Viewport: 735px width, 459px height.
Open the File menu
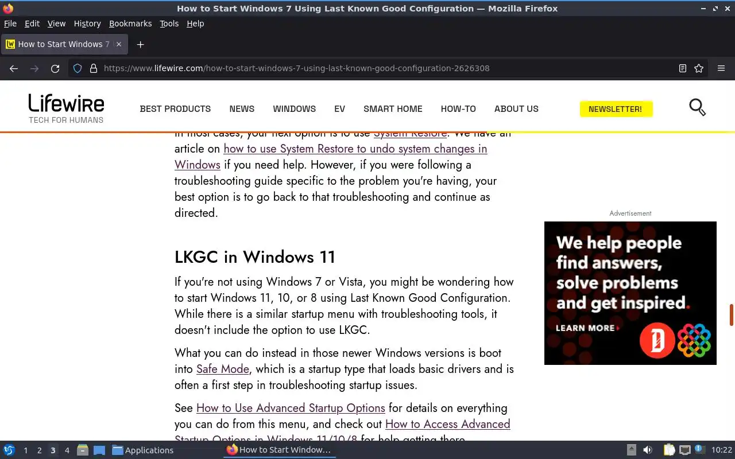[10, 24]
